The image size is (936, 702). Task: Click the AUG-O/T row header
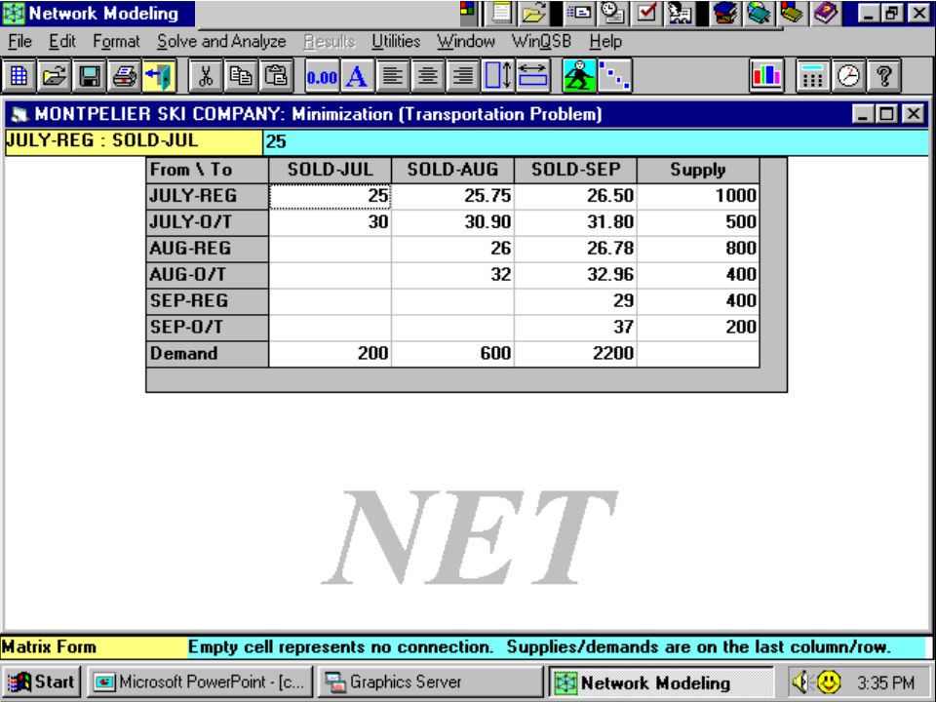[207, 275]
